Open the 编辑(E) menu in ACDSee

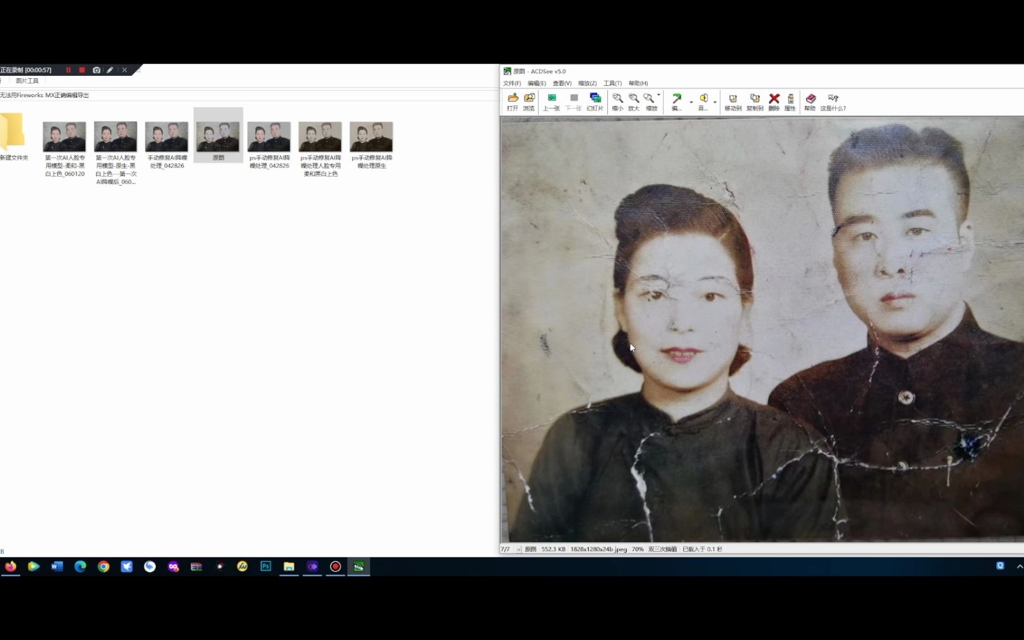point(537,83)
